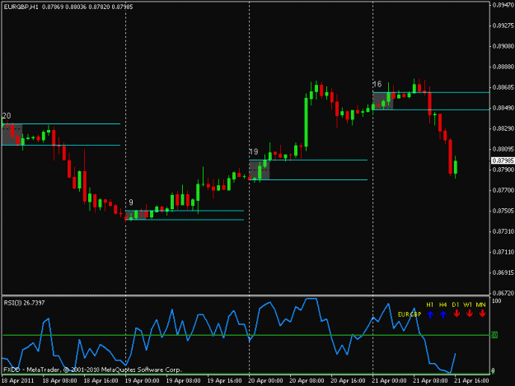This screenshot has height=386, width=515.
Task: Click the yellow EURGBP indicator label
Action: click(x=410, y=314)
